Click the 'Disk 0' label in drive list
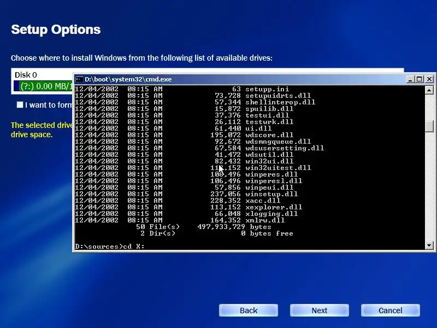 tap(26, 75)
